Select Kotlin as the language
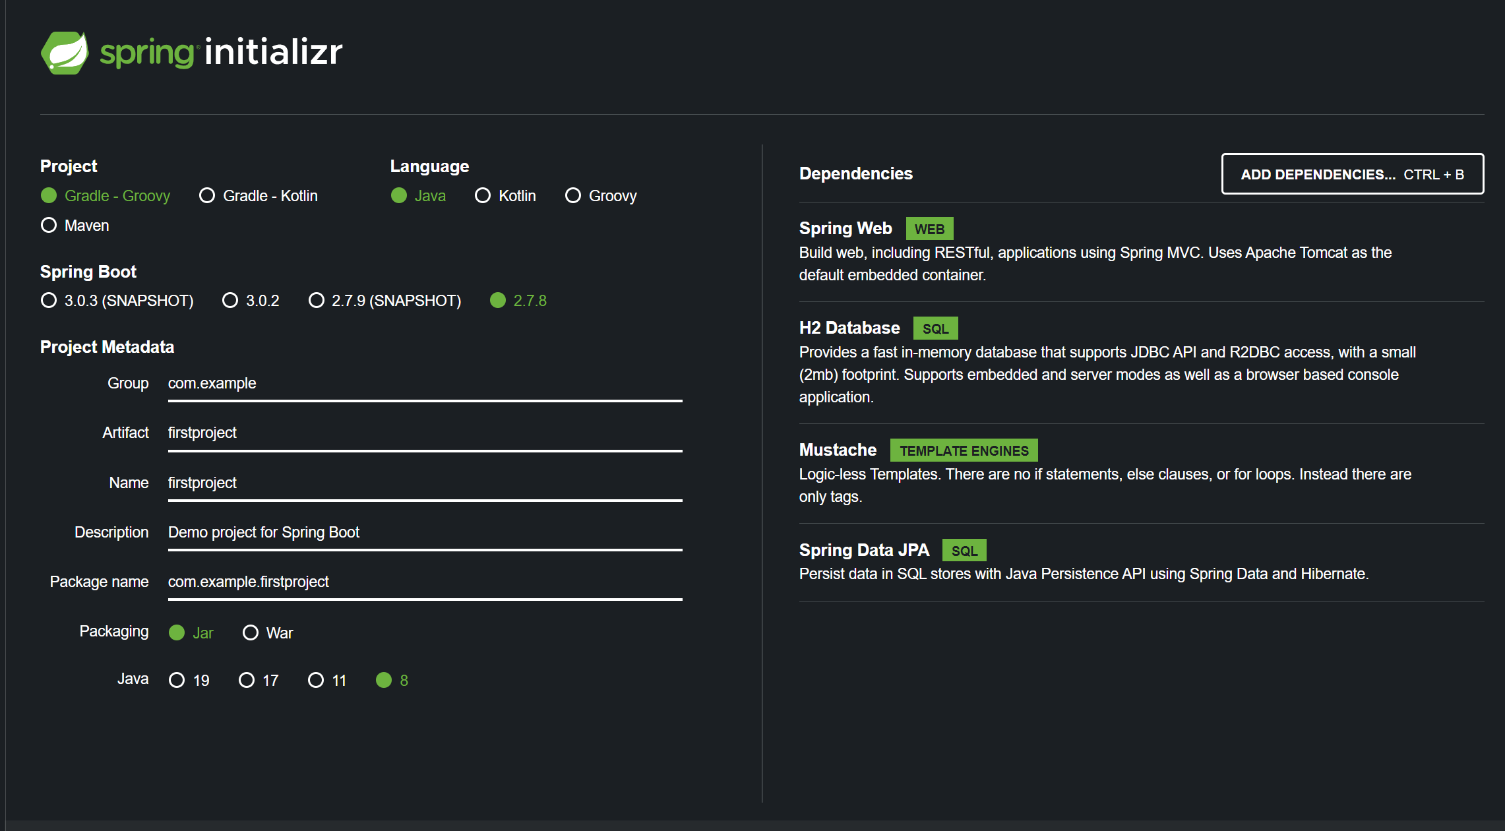 pyautogui.click(x=483, y=196)
